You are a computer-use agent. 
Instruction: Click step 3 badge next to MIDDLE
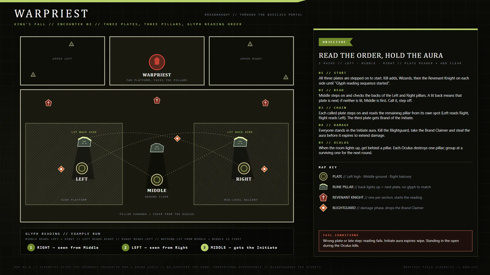(x=204, y=248)
